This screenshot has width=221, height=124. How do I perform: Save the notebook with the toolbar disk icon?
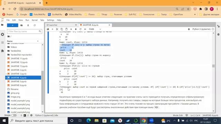tap(48, 29)
